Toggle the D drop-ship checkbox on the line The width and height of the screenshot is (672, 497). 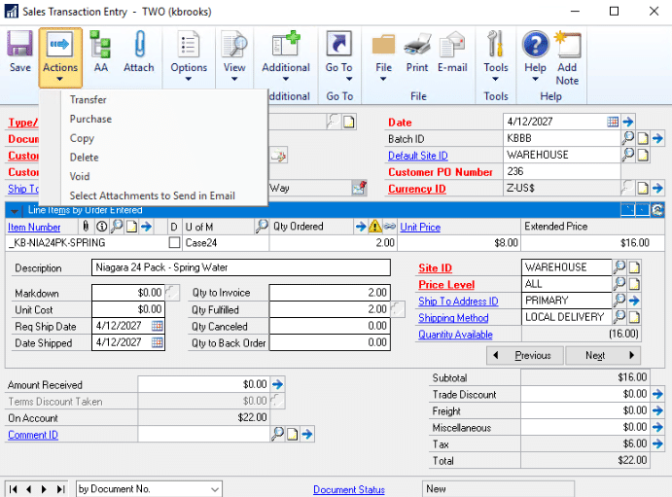[174, 243]
